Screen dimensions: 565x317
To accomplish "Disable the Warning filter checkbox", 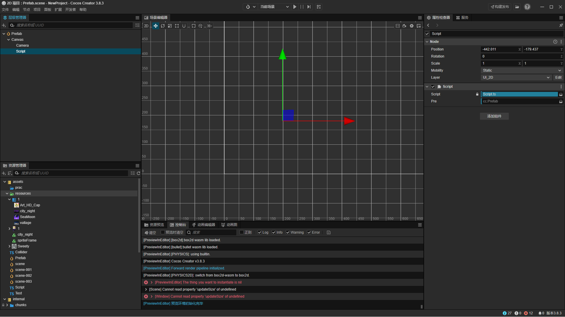I will coord(288,232).
